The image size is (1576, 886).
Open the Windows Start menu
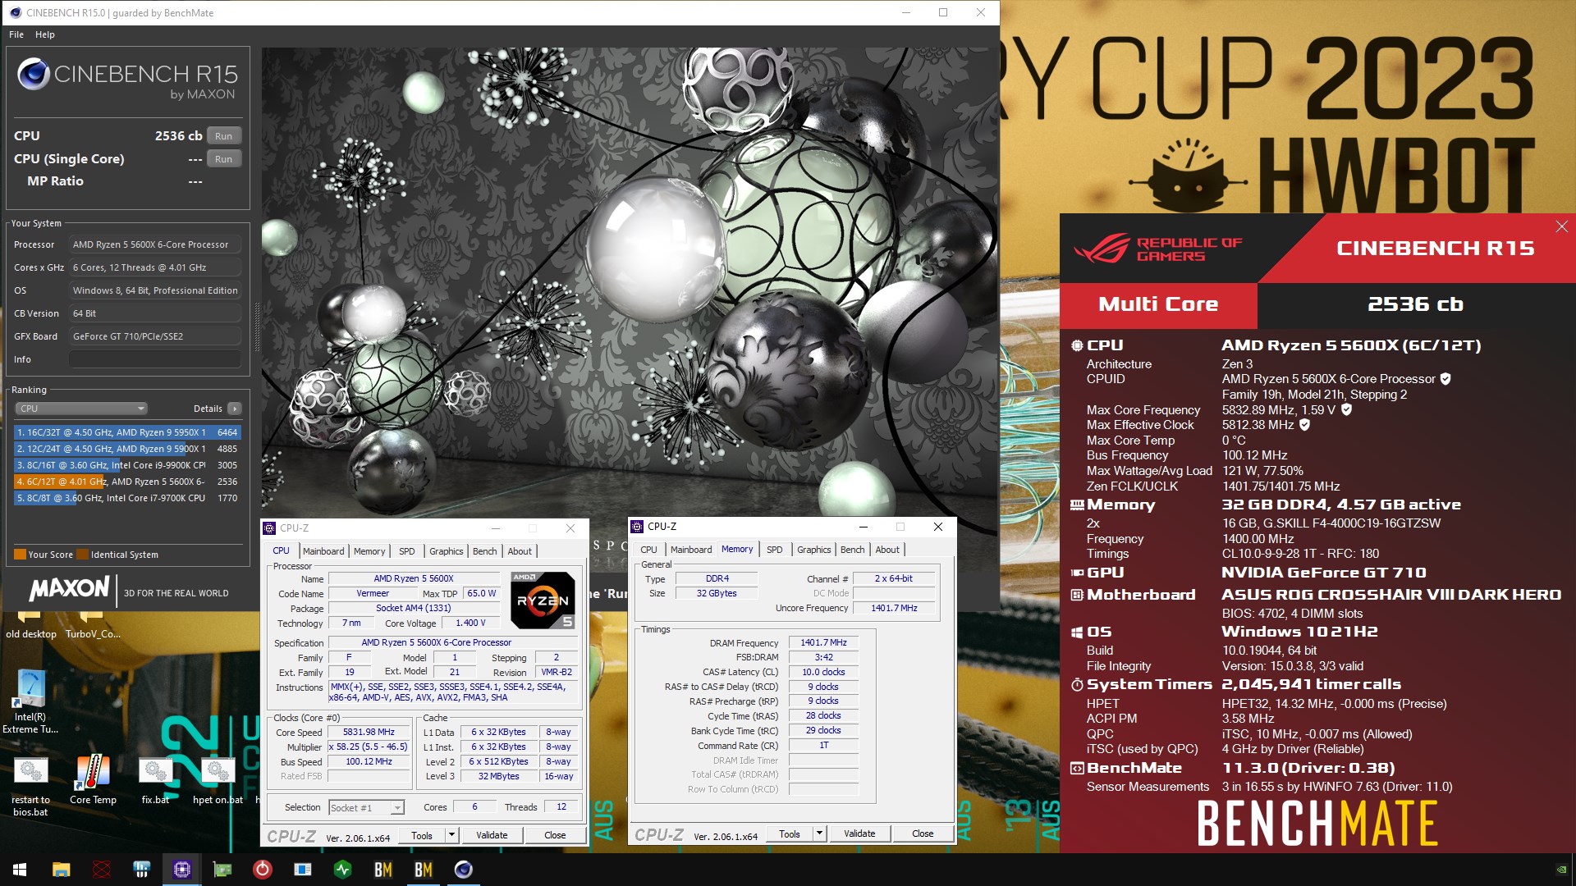click(20, 870)
